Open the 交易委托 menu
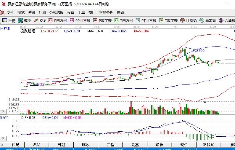The image size is (235, 150). click(x=106, y=13)
